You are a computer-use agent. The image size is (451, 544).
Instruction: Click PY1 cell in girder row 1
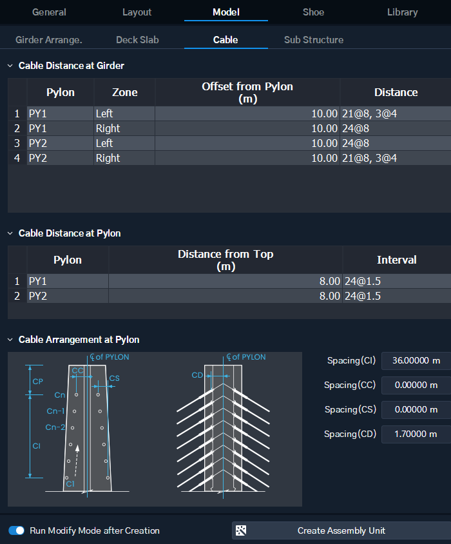coord(61,113)
